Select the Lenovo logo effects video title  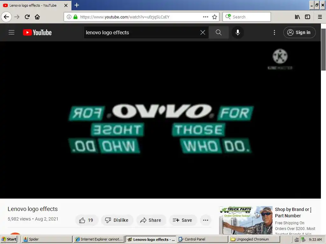[x=33, y=209]
